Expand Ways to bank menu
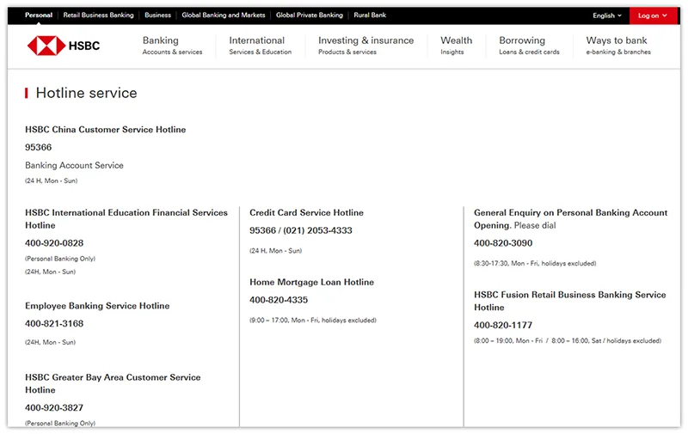 [x=618, y=46]
